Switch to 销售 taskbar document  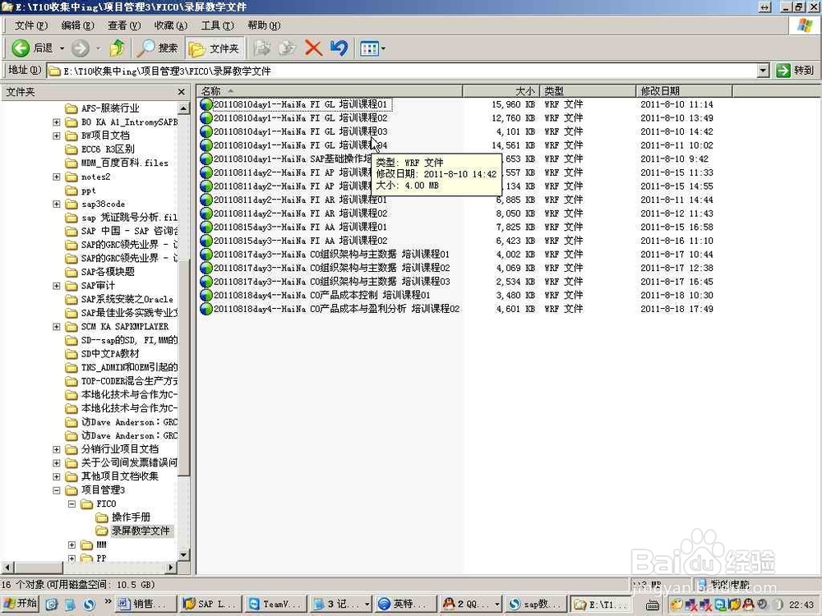144,604
